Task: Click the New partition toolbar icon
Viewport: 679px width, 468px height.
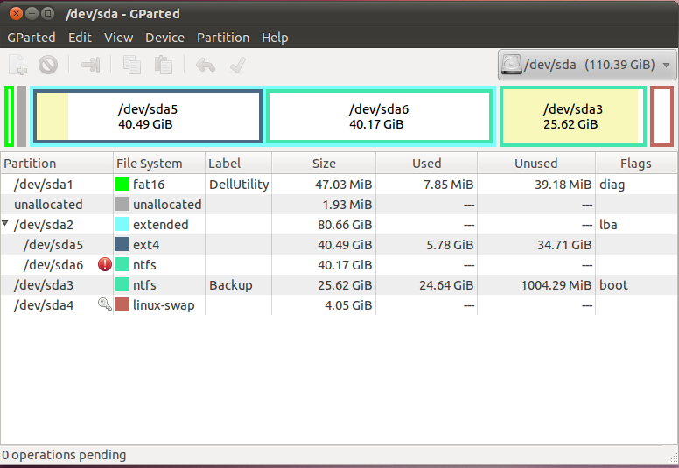Action: [17, 65]
